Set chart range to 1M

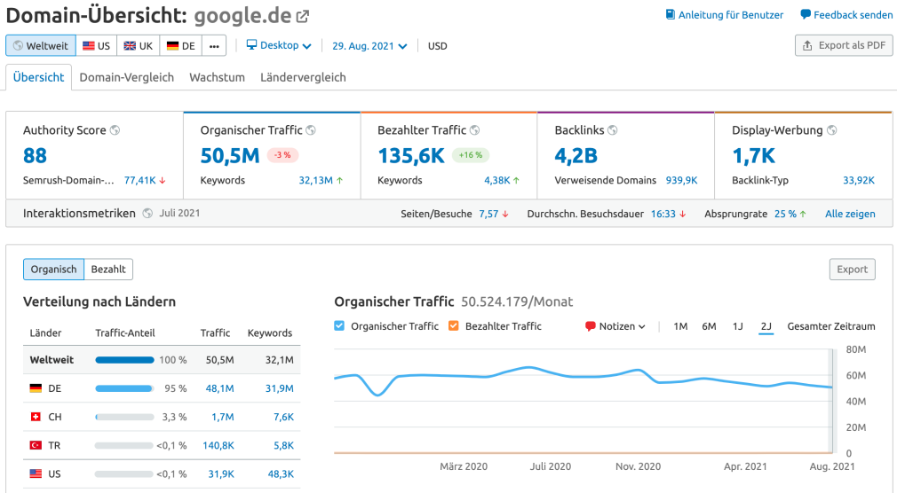[x=680, y=326]
